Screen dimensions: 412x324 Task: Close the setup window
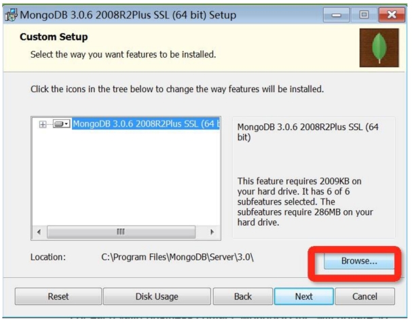point(392,15)
